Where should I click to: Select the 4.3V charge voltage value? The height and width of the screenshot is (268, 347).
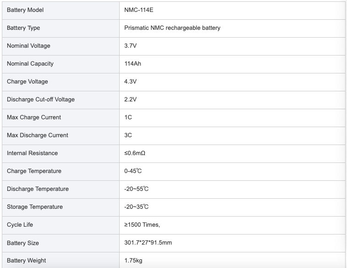130,82
